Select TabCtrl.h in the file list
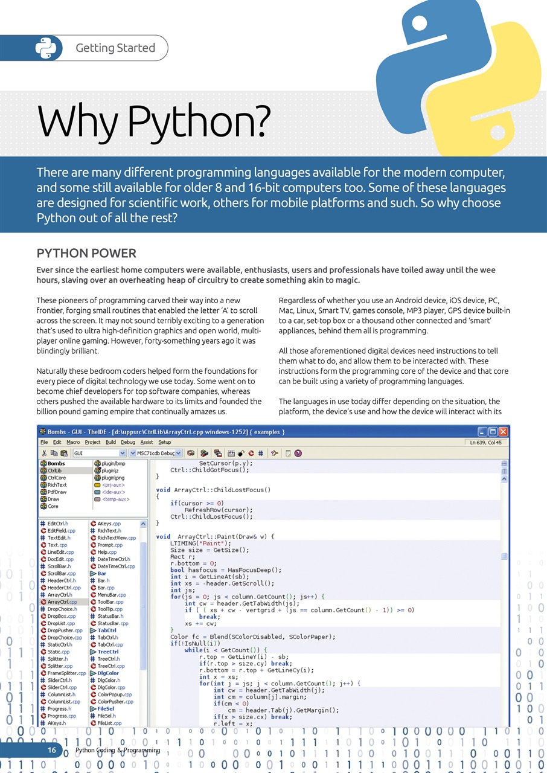Viewport: 547px width, 773px height. tap(107, 638)
